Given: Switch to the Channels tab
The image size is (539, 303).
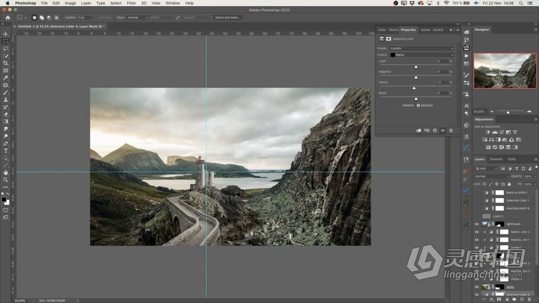Looking at the screenshot, I should (496, 159).
